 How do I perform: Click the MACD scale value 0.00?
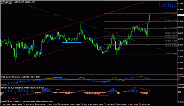180,92
